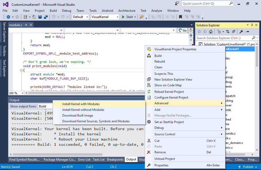The height and width of the screenshot is (170, 261).
Task: Select VisualKernel Project Properties
Action: [185, 49]
